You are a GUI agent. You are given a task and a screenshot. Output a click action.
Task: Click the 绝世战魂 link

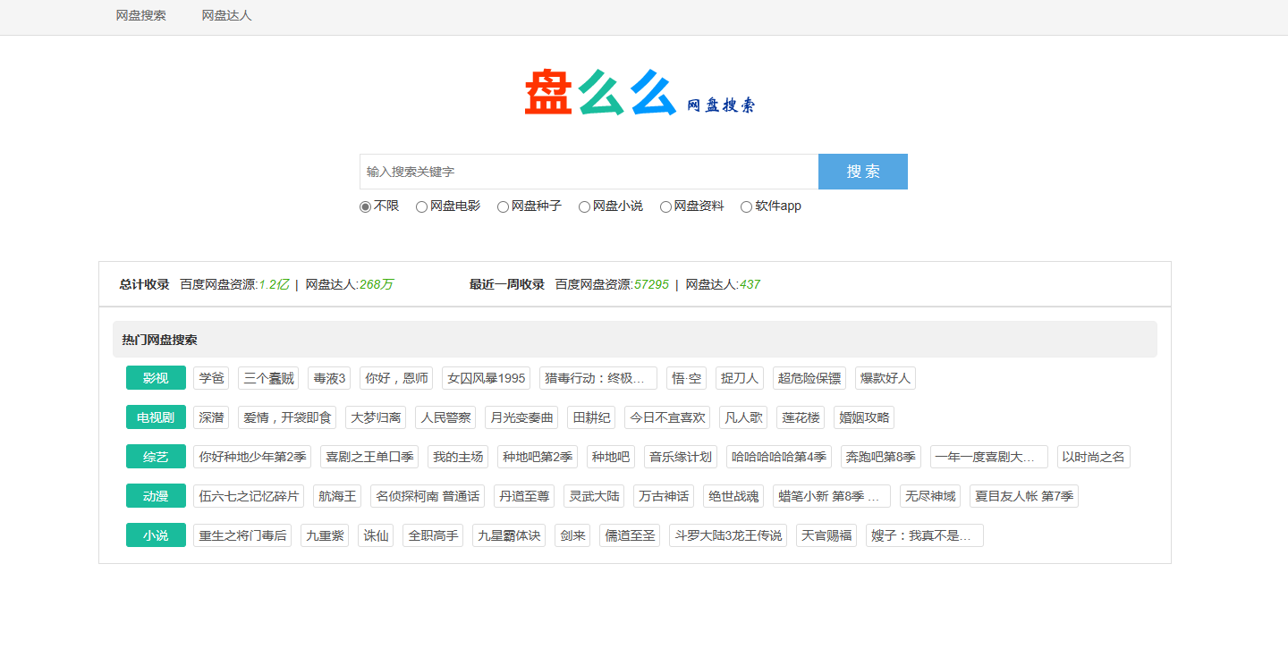click(733, 496)
